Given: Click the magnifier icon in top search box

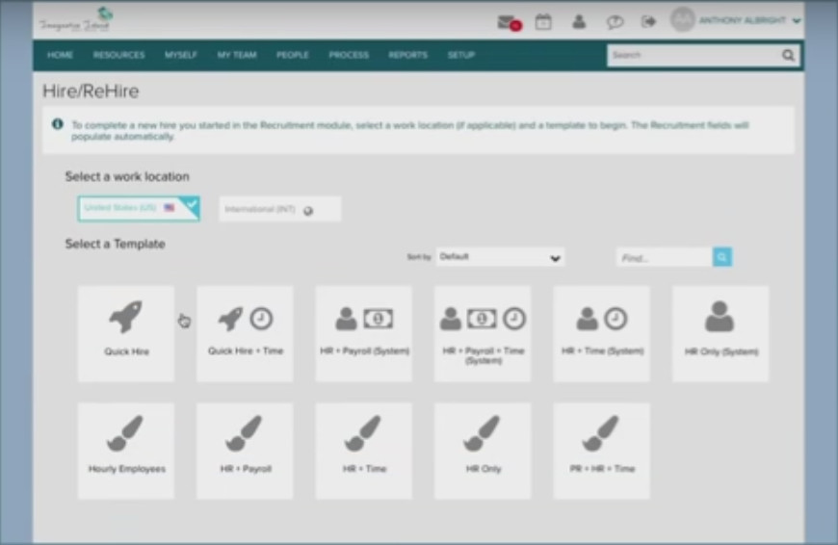Looking at the screenshot, I should [788, 55].
